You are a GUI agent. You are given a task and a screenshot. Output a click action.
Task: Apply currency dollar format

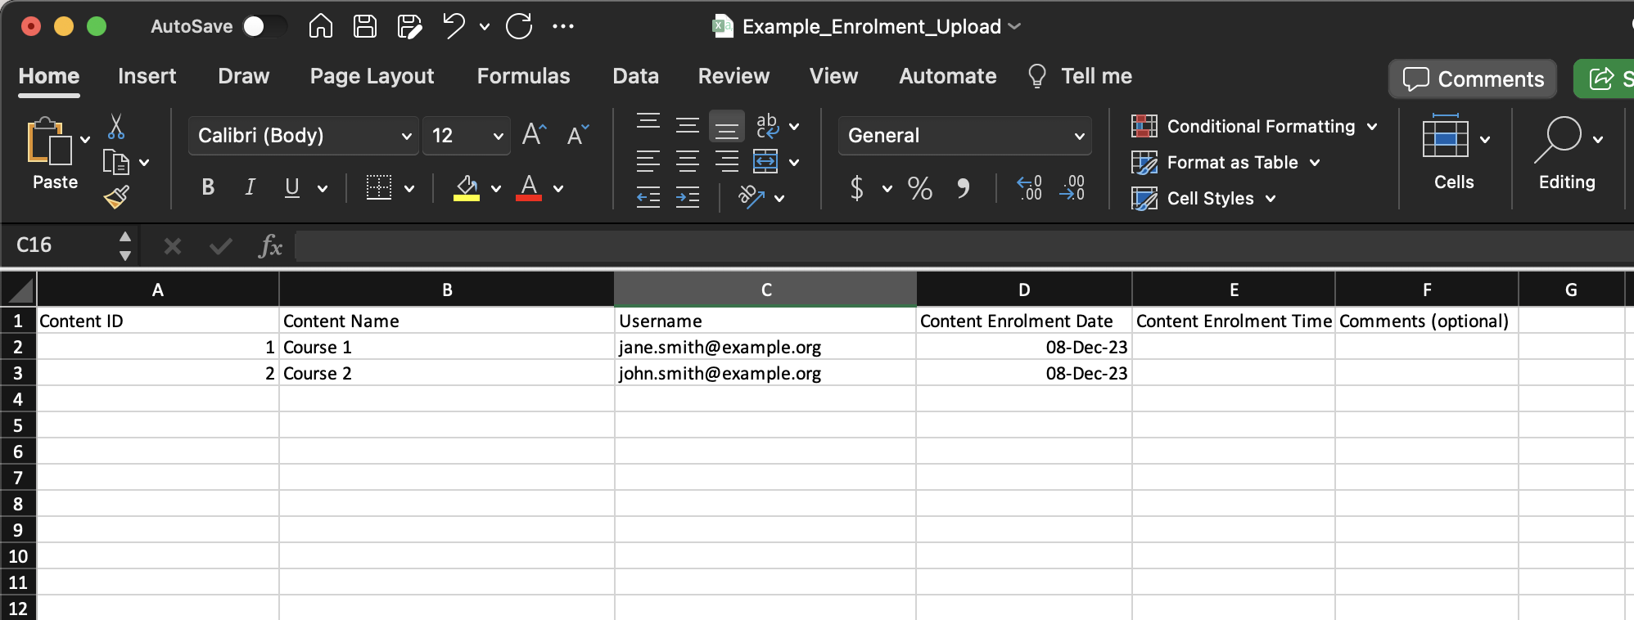[x=857, y=188]
